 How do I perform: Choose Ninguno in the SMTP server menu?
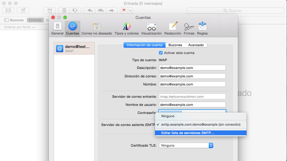point(201,116)
